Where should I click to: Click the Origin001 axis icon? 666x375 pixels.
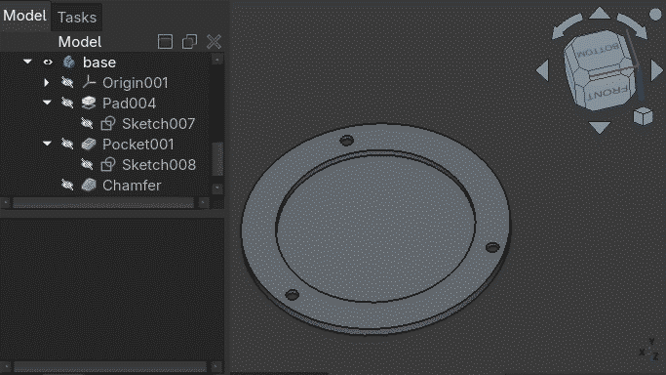click(89, 82)
